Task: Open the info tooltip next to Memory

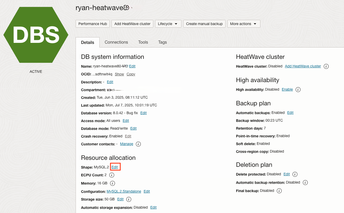Action: [x=113, y=183]
